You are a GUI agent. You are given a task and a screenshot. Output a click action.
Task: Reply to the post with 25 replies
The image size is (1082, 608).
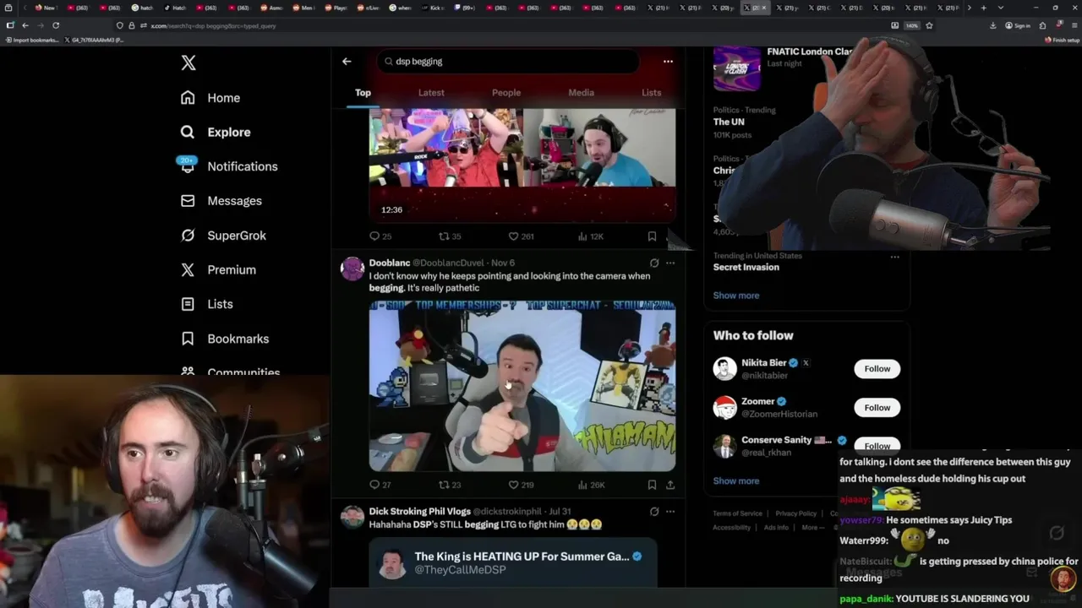tap(380, 236)
